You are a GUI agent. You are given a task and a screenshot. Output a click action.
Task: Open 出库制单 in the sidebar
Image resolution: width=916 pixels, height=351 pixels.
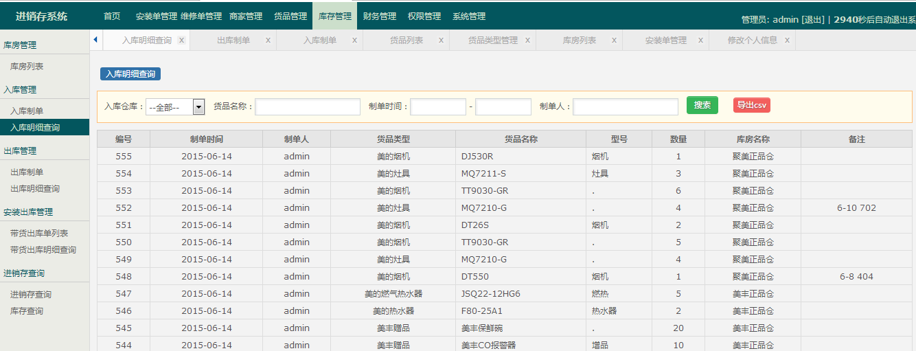[27, 172]
